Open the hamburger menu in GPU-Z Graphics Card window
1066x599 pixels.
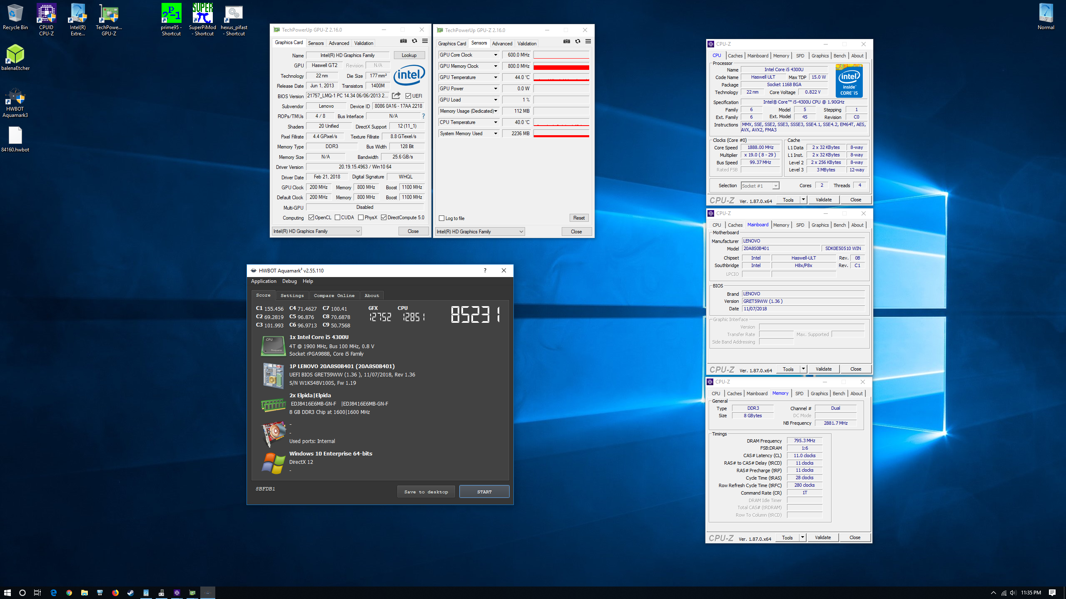(x=425, y=41)
